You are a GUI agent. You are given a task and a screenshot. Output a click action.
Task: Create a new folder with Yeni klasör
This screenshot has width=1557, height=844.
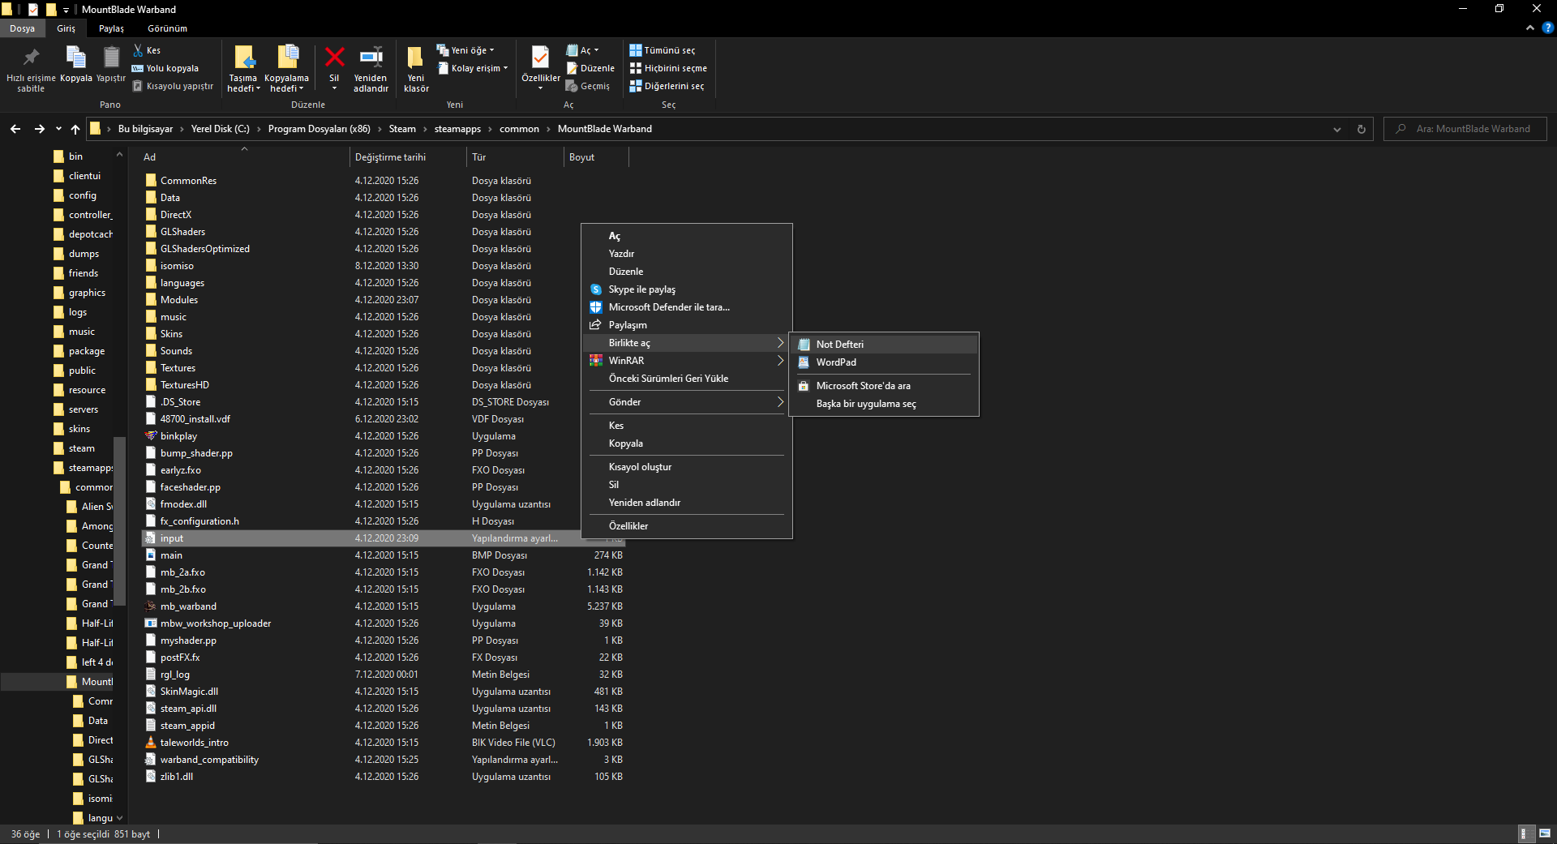click(x=416, y=68)
